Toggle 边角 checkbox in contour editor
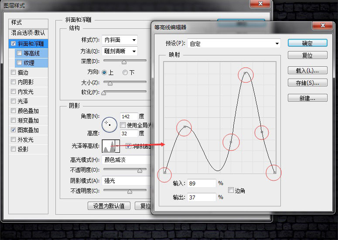 231,190
